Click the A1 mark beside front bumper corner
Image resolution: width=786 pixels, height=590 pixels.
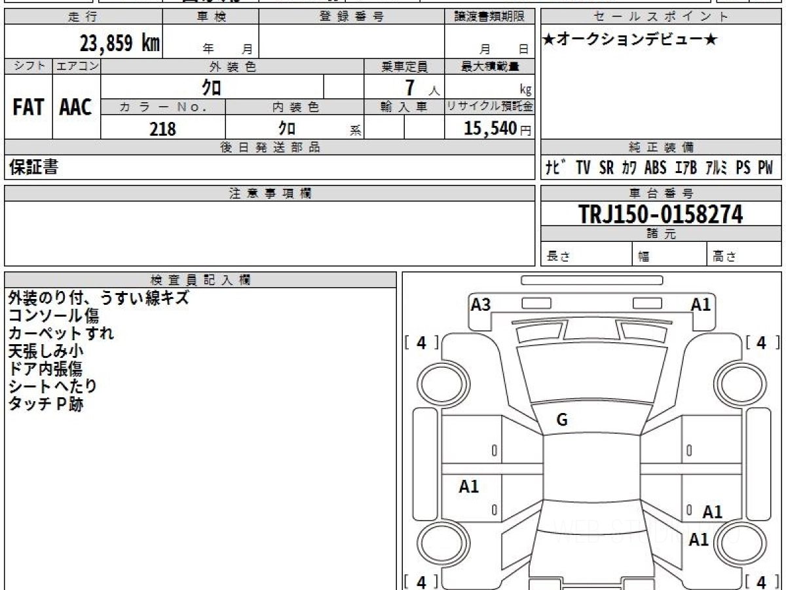(x=702, y=304)
